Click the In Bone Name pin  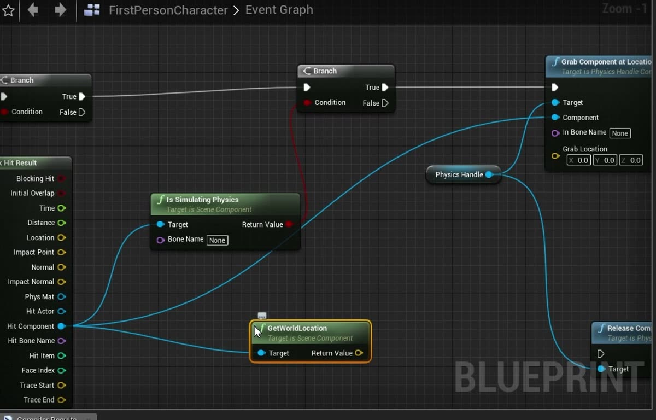pos(555,132)
